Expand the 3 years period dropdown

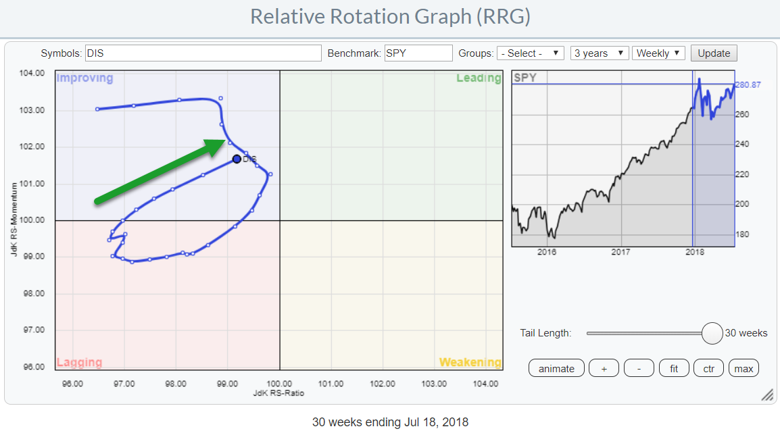[x=599, y=53]
